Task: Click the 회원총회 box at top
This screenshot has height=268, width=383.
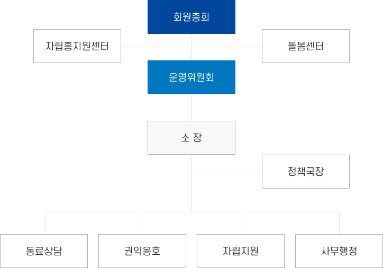Action: (191, 17)
